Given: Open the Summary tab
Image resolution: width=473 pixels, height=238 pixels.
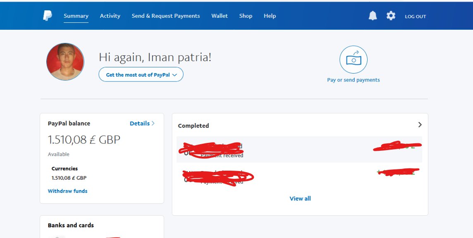Looking at the screenshot, I should tap(76, 16).
